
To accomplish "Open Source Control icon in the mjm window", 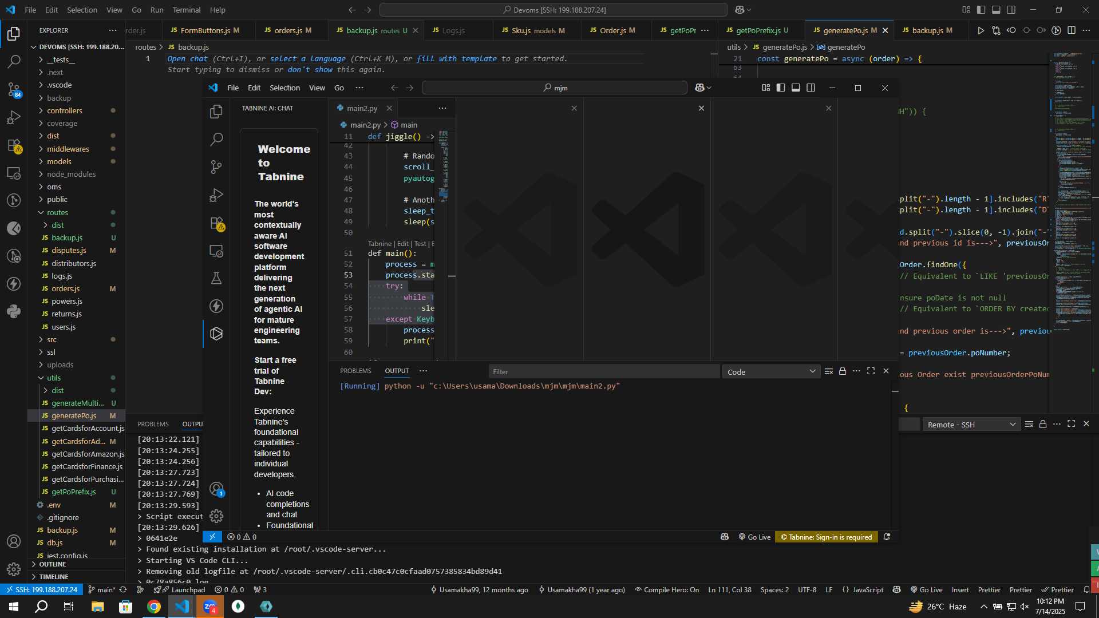I will [x=216, y=167].
